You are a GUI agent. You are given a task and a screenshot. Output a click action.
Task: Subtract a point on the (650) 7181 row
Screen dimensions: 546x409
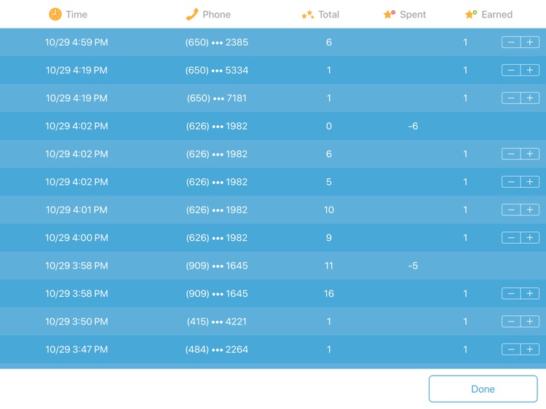(x=511, y=98)
